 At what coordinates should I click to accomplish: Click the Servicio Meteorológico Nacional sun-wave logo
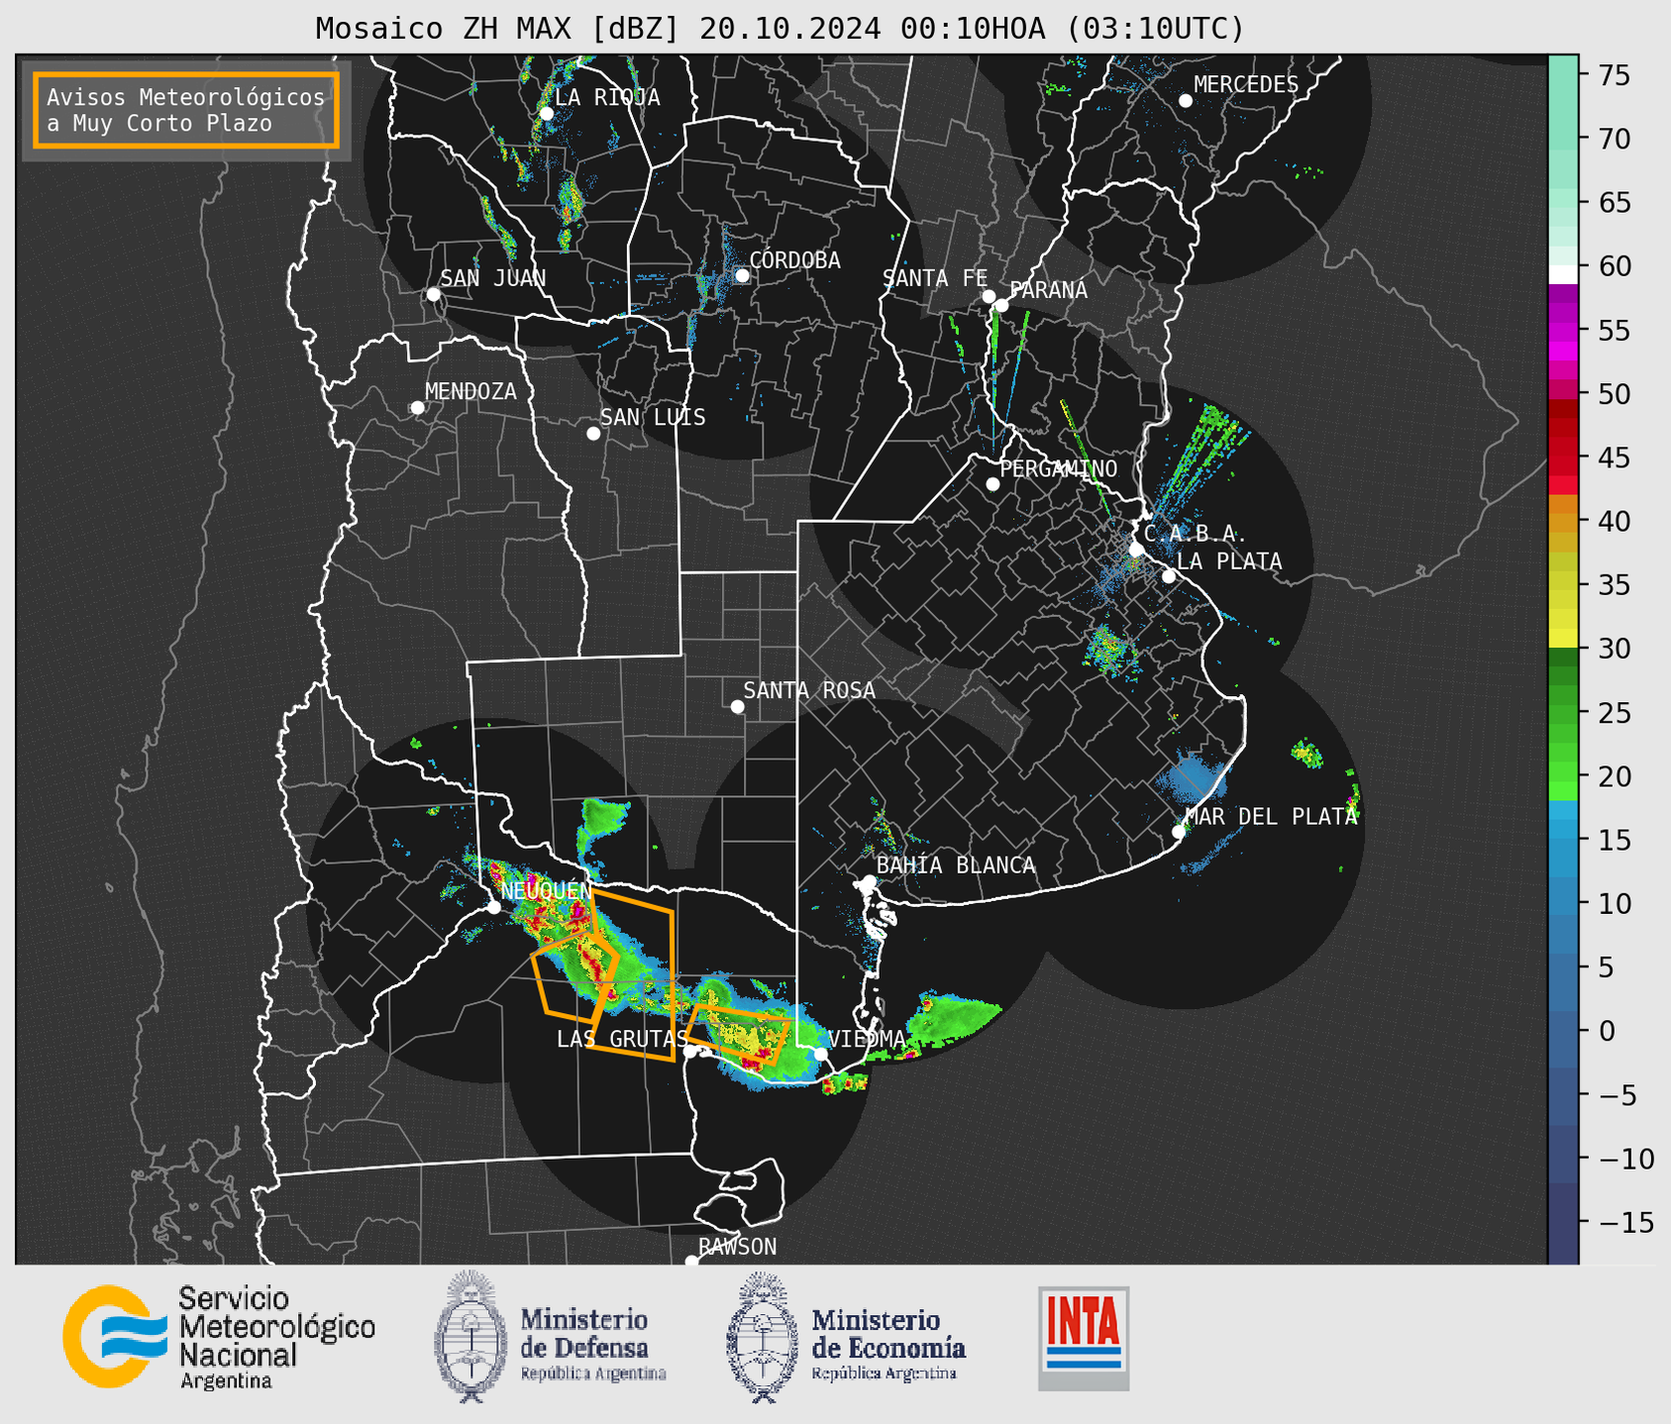[x=115, y=1336]
